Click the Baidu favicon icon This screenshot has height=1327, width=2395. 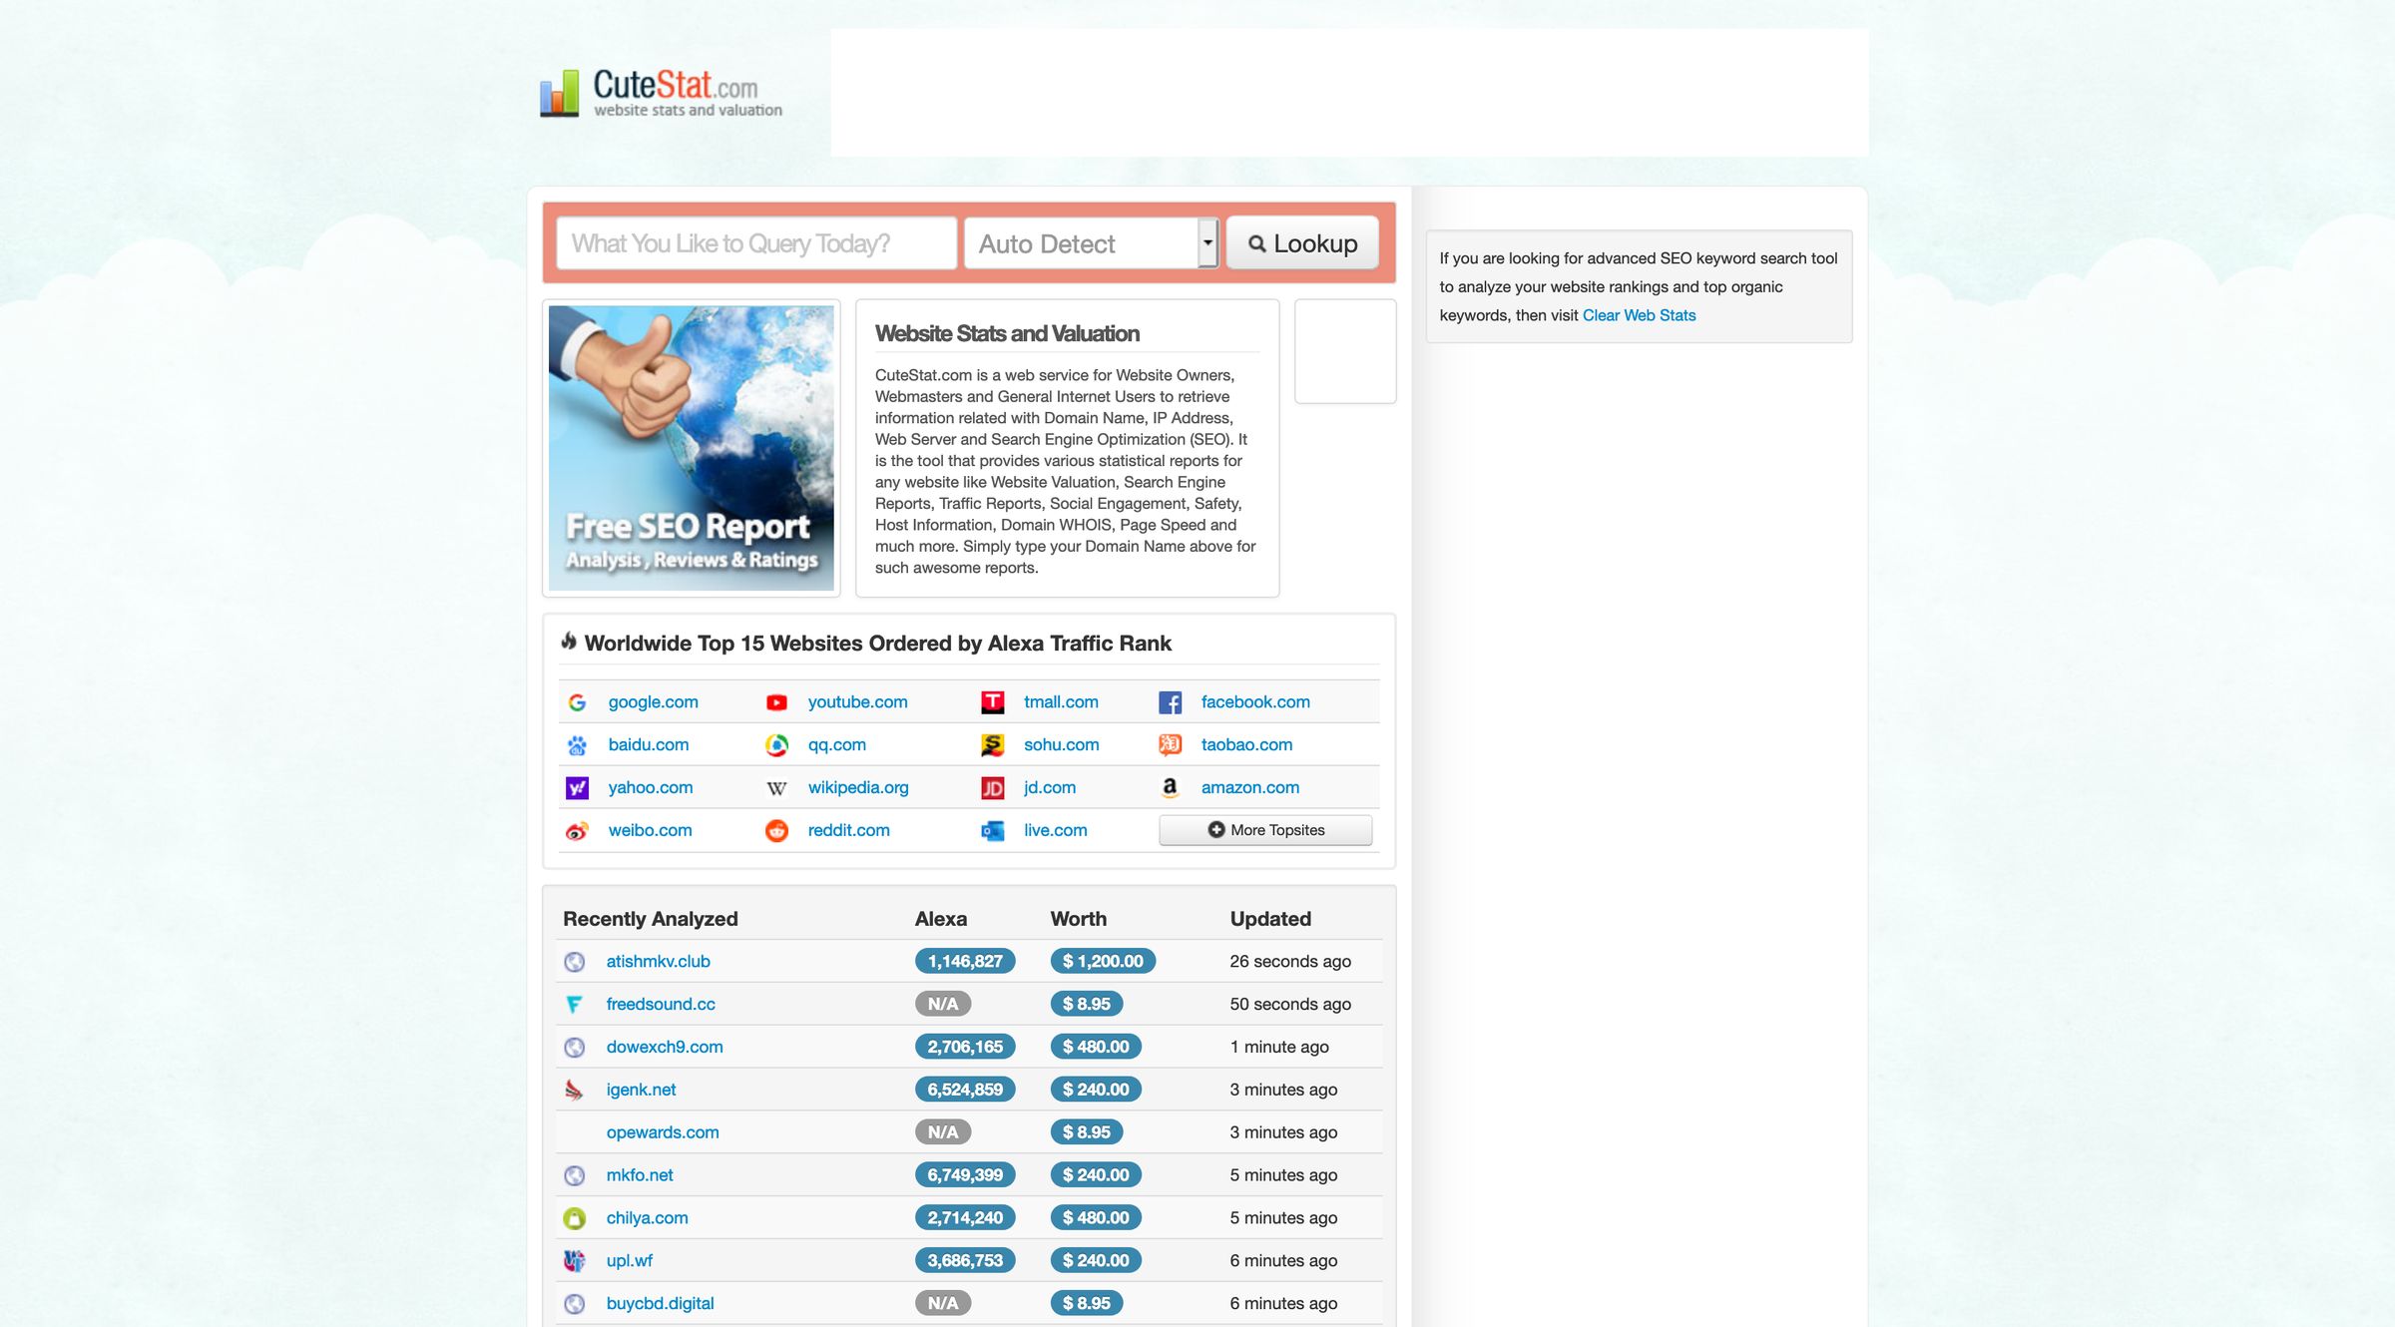(x=577, y=744)
